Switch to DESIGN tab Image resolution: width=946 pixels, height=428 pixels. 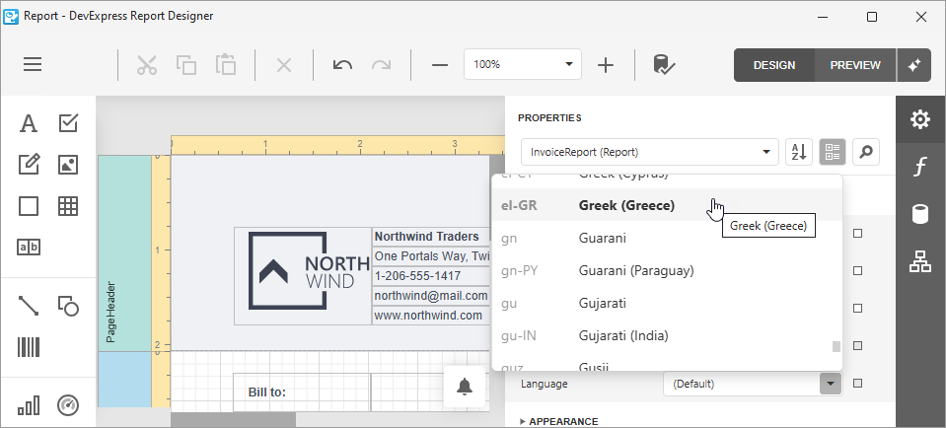(774, 65)
